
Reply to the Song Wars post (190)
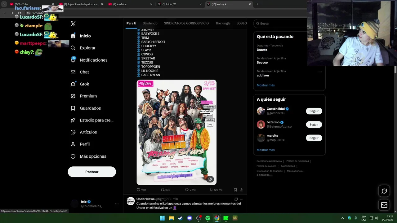click(141, 190)
